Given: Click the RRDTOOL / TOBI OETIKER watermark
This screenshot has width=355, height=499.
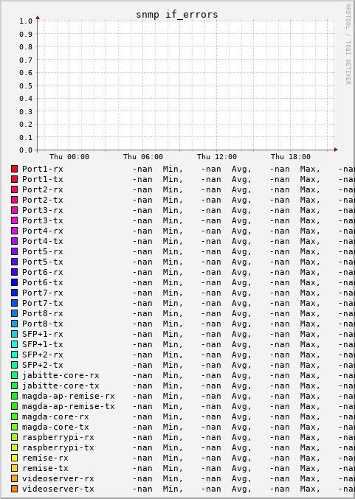Looking at the screenshot, I should point(348,44).
